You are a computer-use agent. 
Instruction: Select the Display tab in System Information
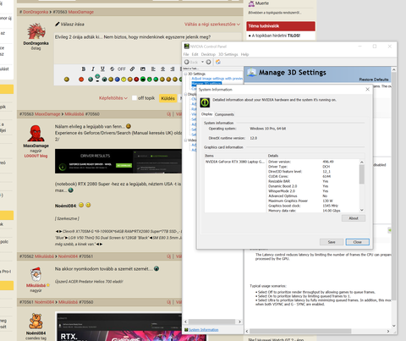(207, 114)
